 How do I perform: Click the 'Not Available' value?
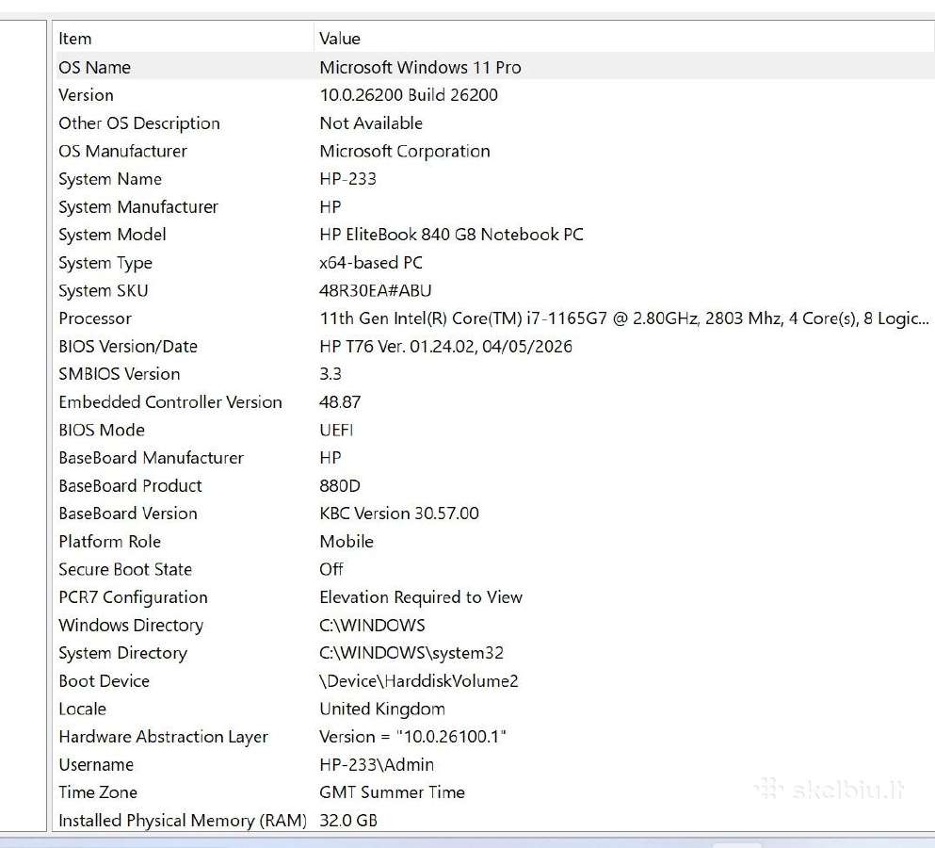[371, 122]
